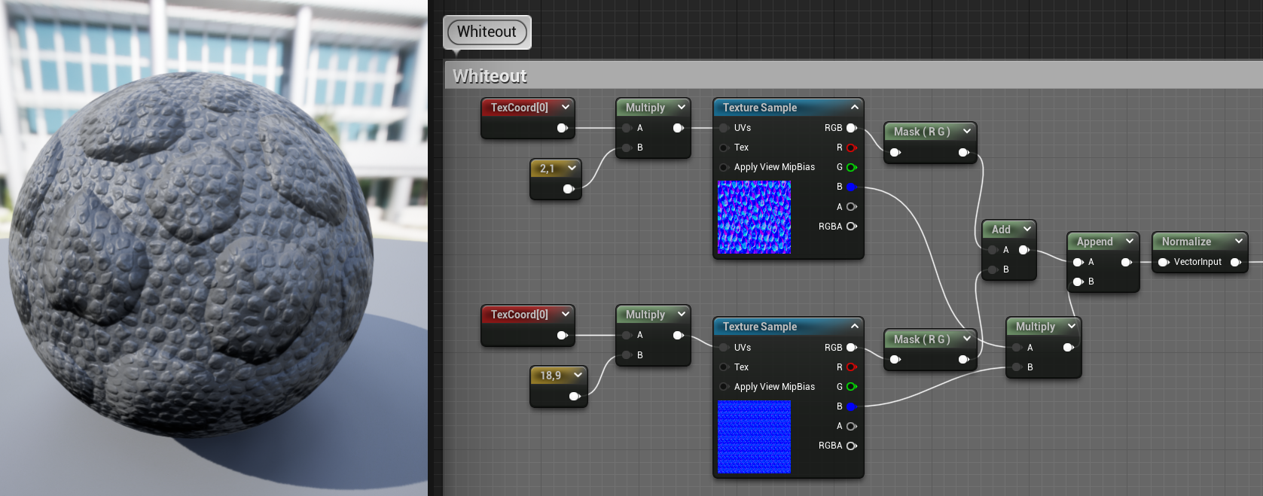Click the Whiteout comment bubble label
Viewport: 1263px width, 496px height.
coord(487,32)
